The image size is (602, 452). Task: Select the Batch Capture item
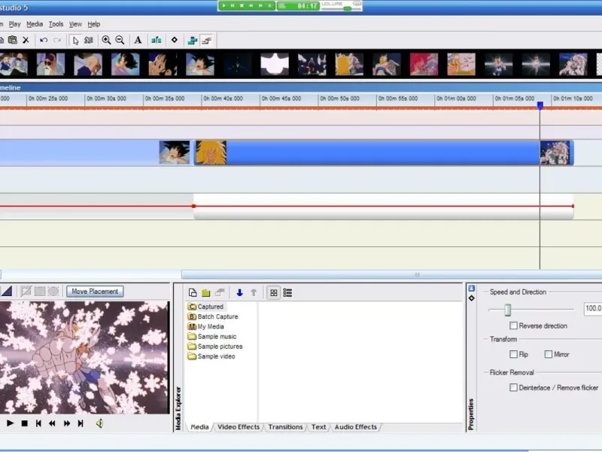click(217, 317)
